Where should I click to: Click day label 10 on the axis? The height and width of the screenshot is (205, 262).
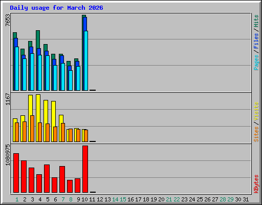[84, 199]
